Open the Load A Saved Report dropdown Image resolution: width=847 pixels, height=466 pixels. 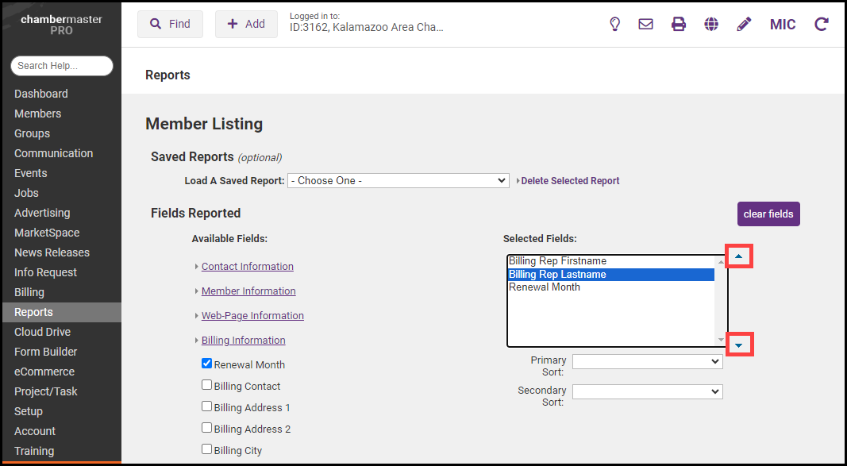[398, 180]
